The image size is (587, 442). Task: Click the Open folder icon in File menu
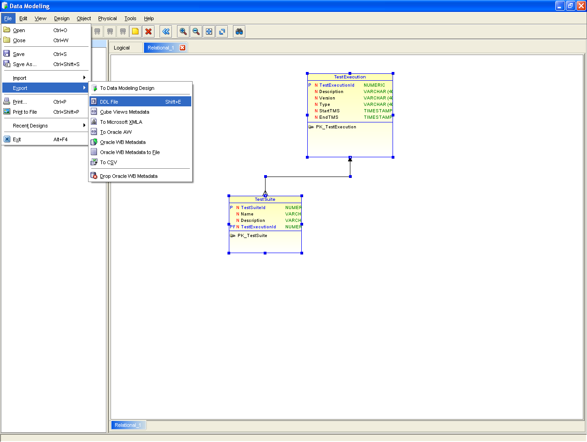click(x=7, y=30)
